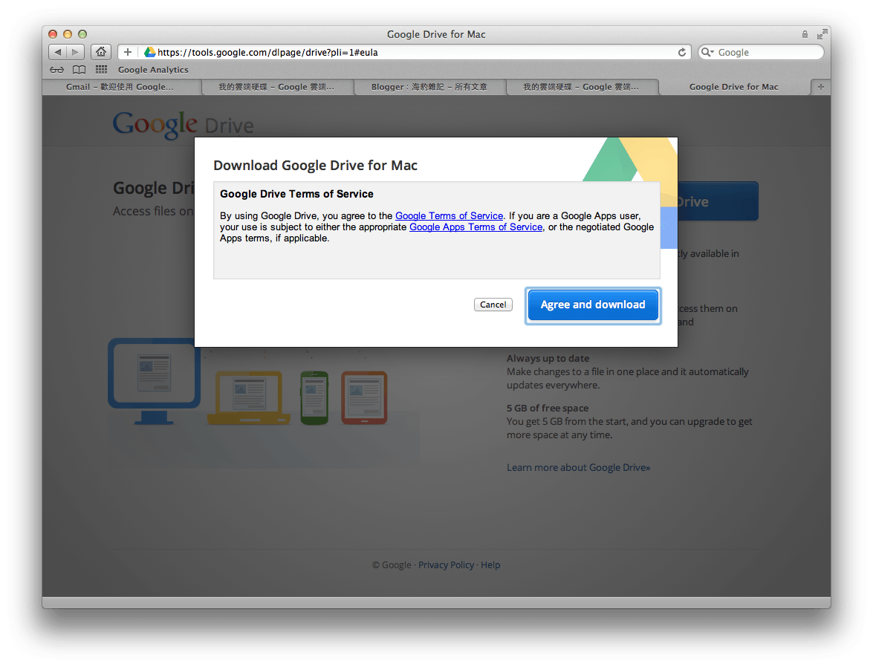Go to the home page icon
Viewport: 873px width, 667px height.
tap(101, 52)
